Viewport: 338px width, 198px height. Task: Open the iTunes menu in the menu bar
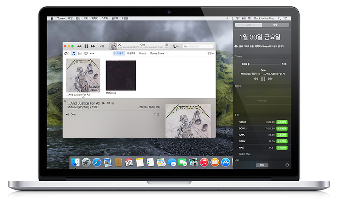point(61,18)
